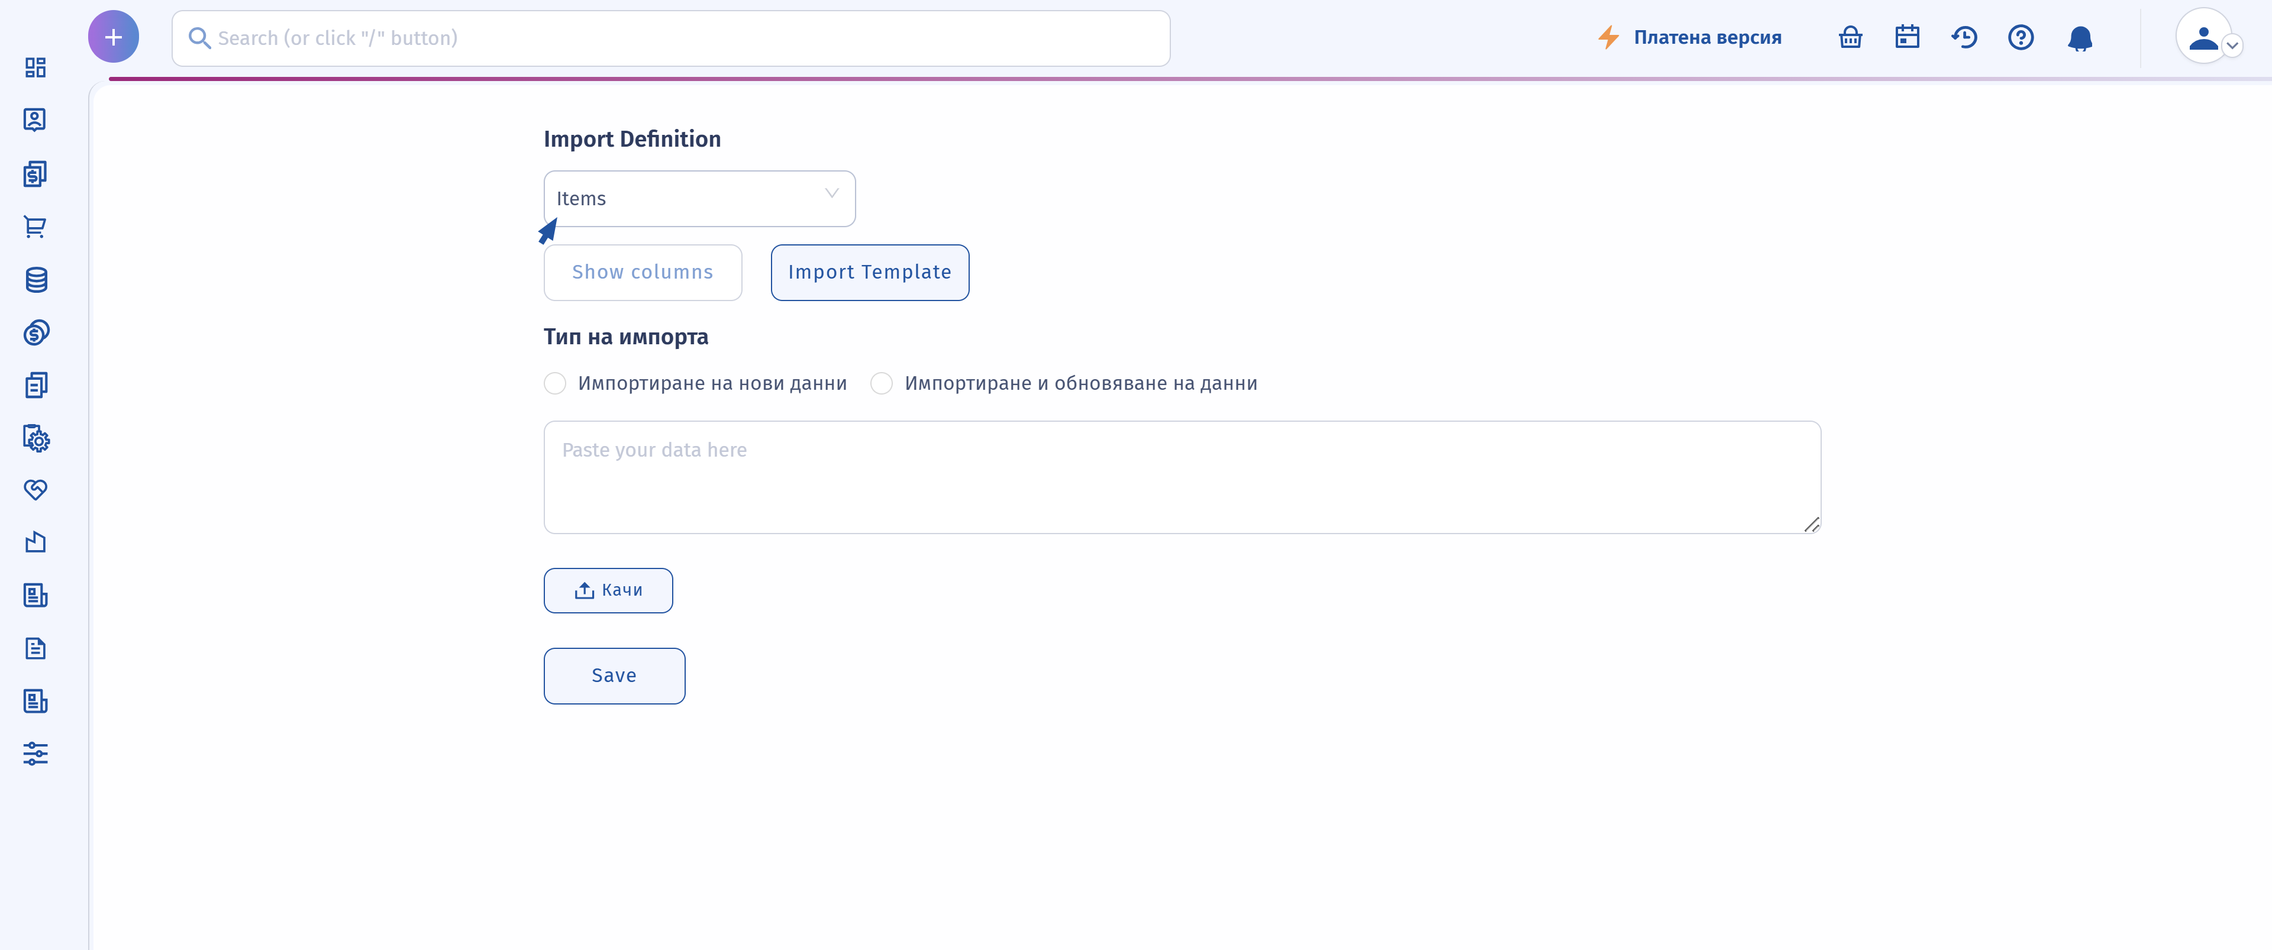This screenshot has height=950, width=2272.
Task: Open the invoices dollar-documents sidebar icon
Action: click(x=35, y=174)
